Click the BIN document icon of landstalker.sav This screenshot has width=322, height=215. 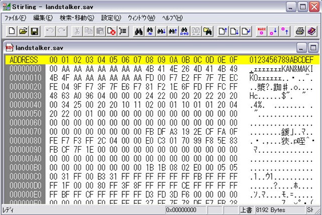[10, 48]
